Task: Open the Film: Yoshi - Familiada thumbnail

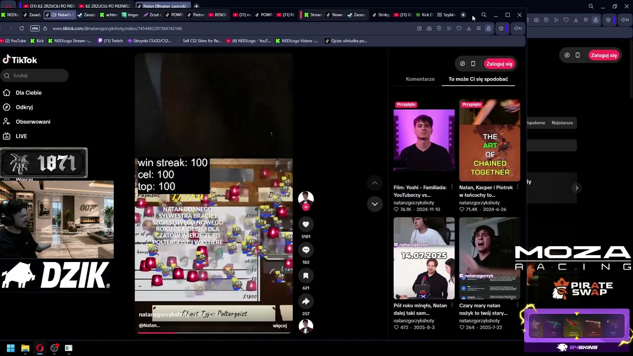Action: [424, 140]
